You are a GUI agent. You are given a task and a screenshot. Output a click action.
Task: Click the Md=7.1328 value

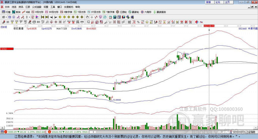62,29
